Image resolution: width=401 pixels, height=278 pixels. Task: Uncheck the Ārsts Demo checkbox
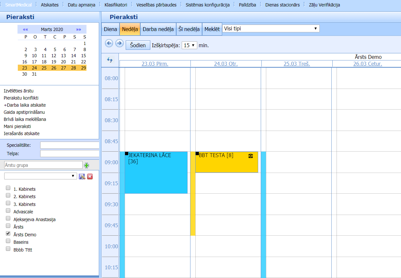pyautogui.click(x=8, y=233)
